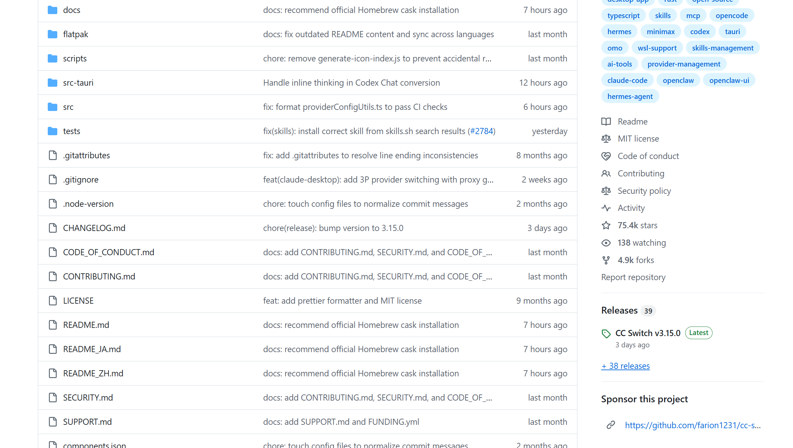The height and width of the screenshot is (448, 793).
Task: Select the hermes-agent topic tag
Action: tap(630, 96)
